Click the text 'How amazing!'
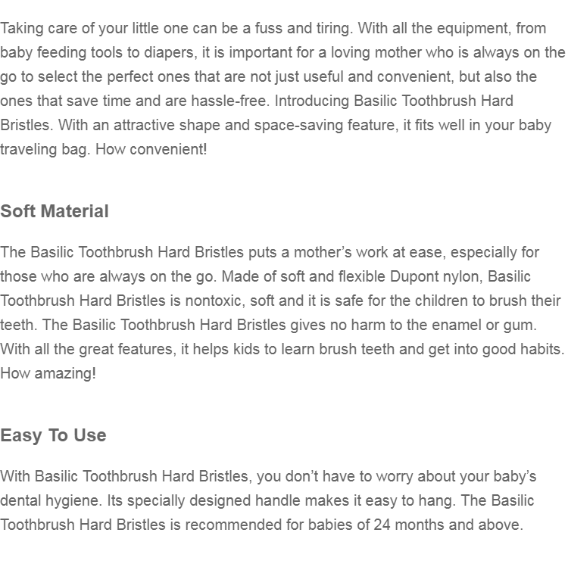The width and height of the screenshot is (568, 567). 48,373
